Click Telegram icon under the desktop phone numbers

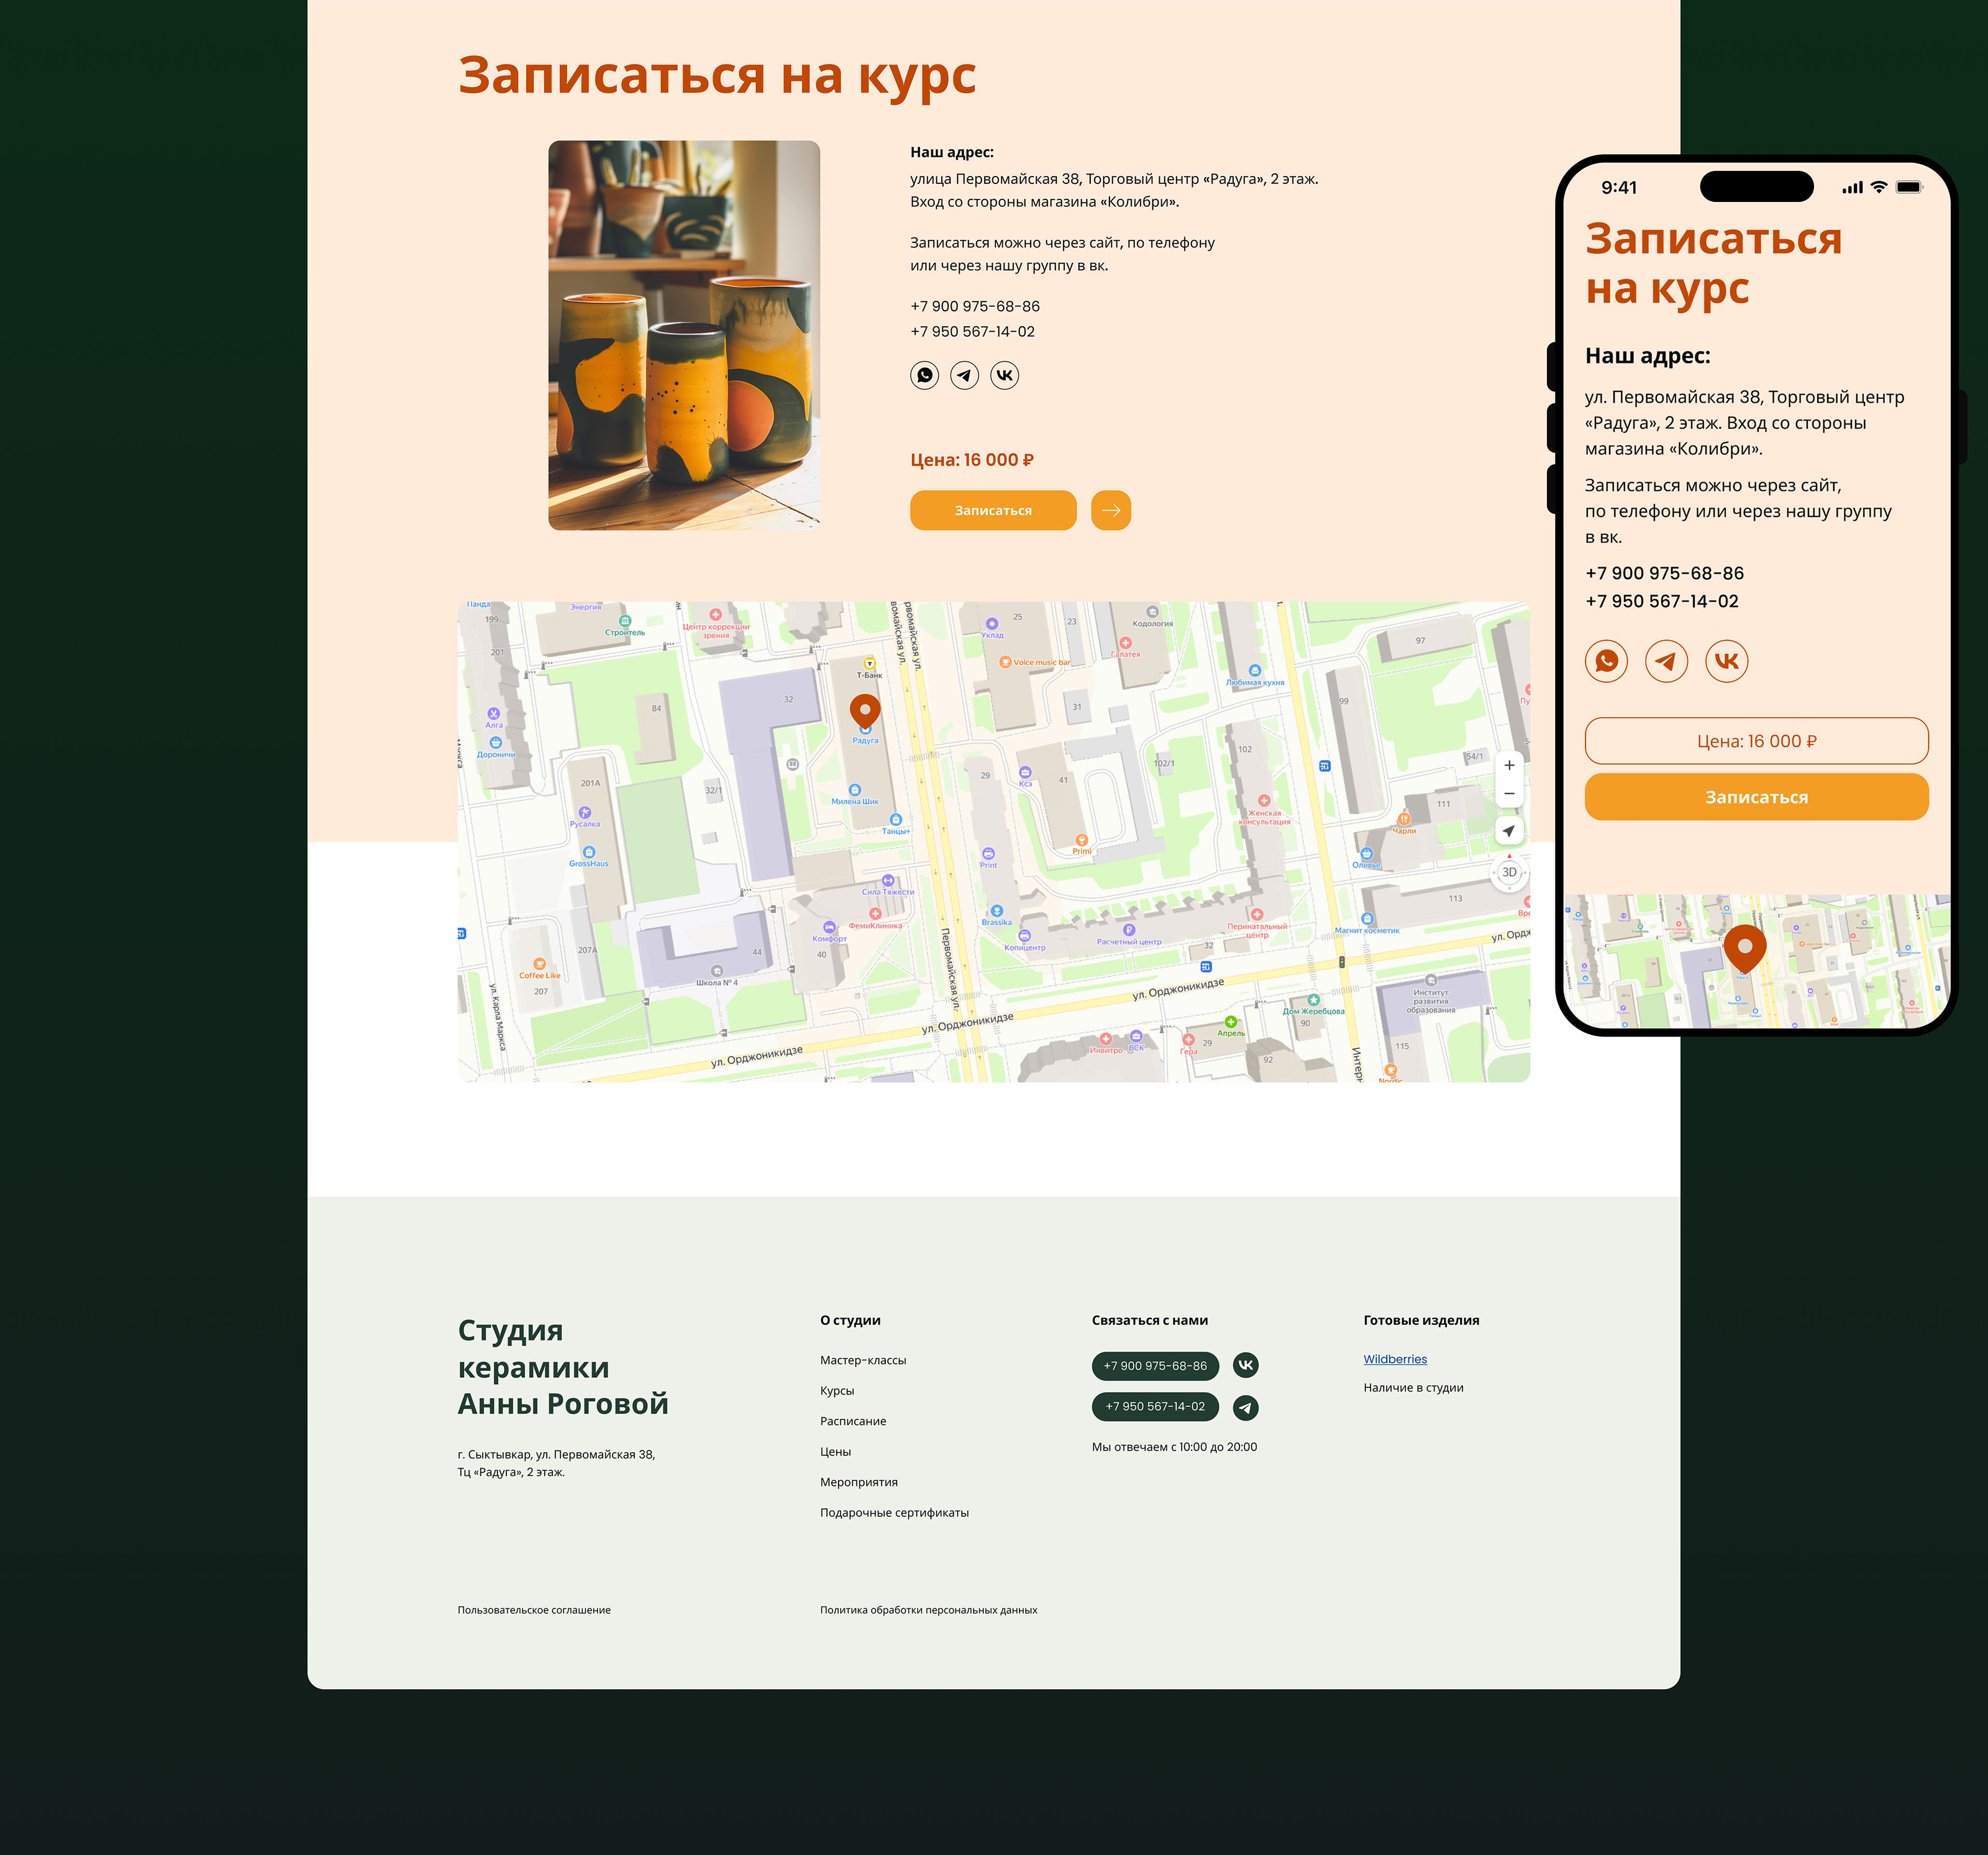[x=964, y=375]
